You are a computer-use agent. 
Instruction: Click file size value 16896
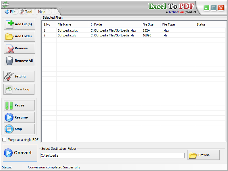pyautogui.click(x=147, y=35)
